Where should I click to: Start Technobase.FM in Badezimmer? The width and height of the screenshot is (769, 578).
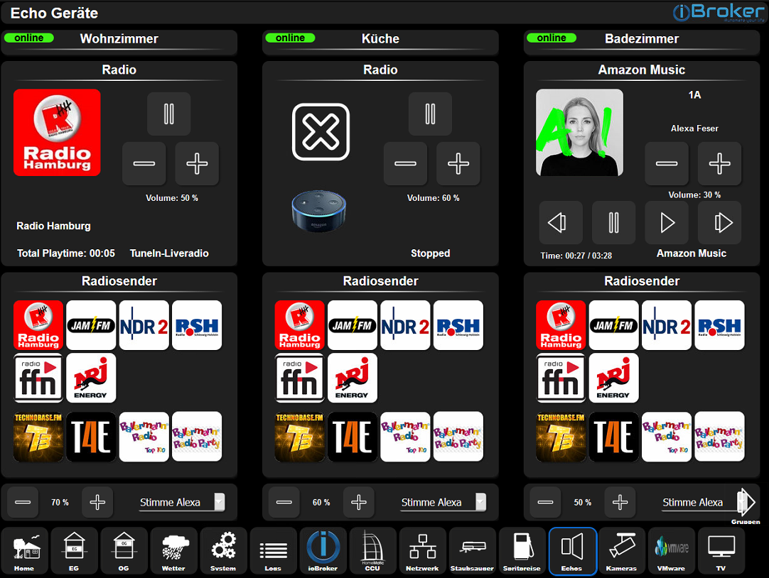(x=561, y=437)
